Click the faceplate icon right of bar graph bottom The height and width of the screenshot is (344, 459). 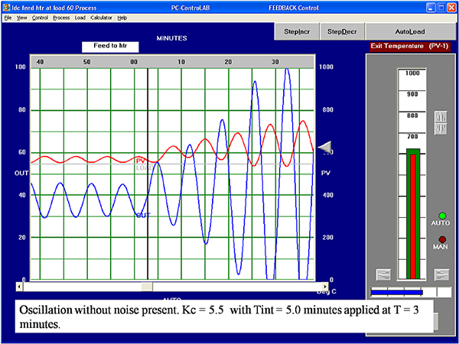tap(441, 274)
